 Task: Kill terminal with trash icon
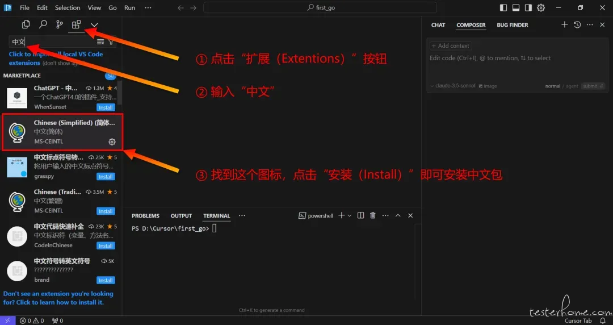click(372, 215)
